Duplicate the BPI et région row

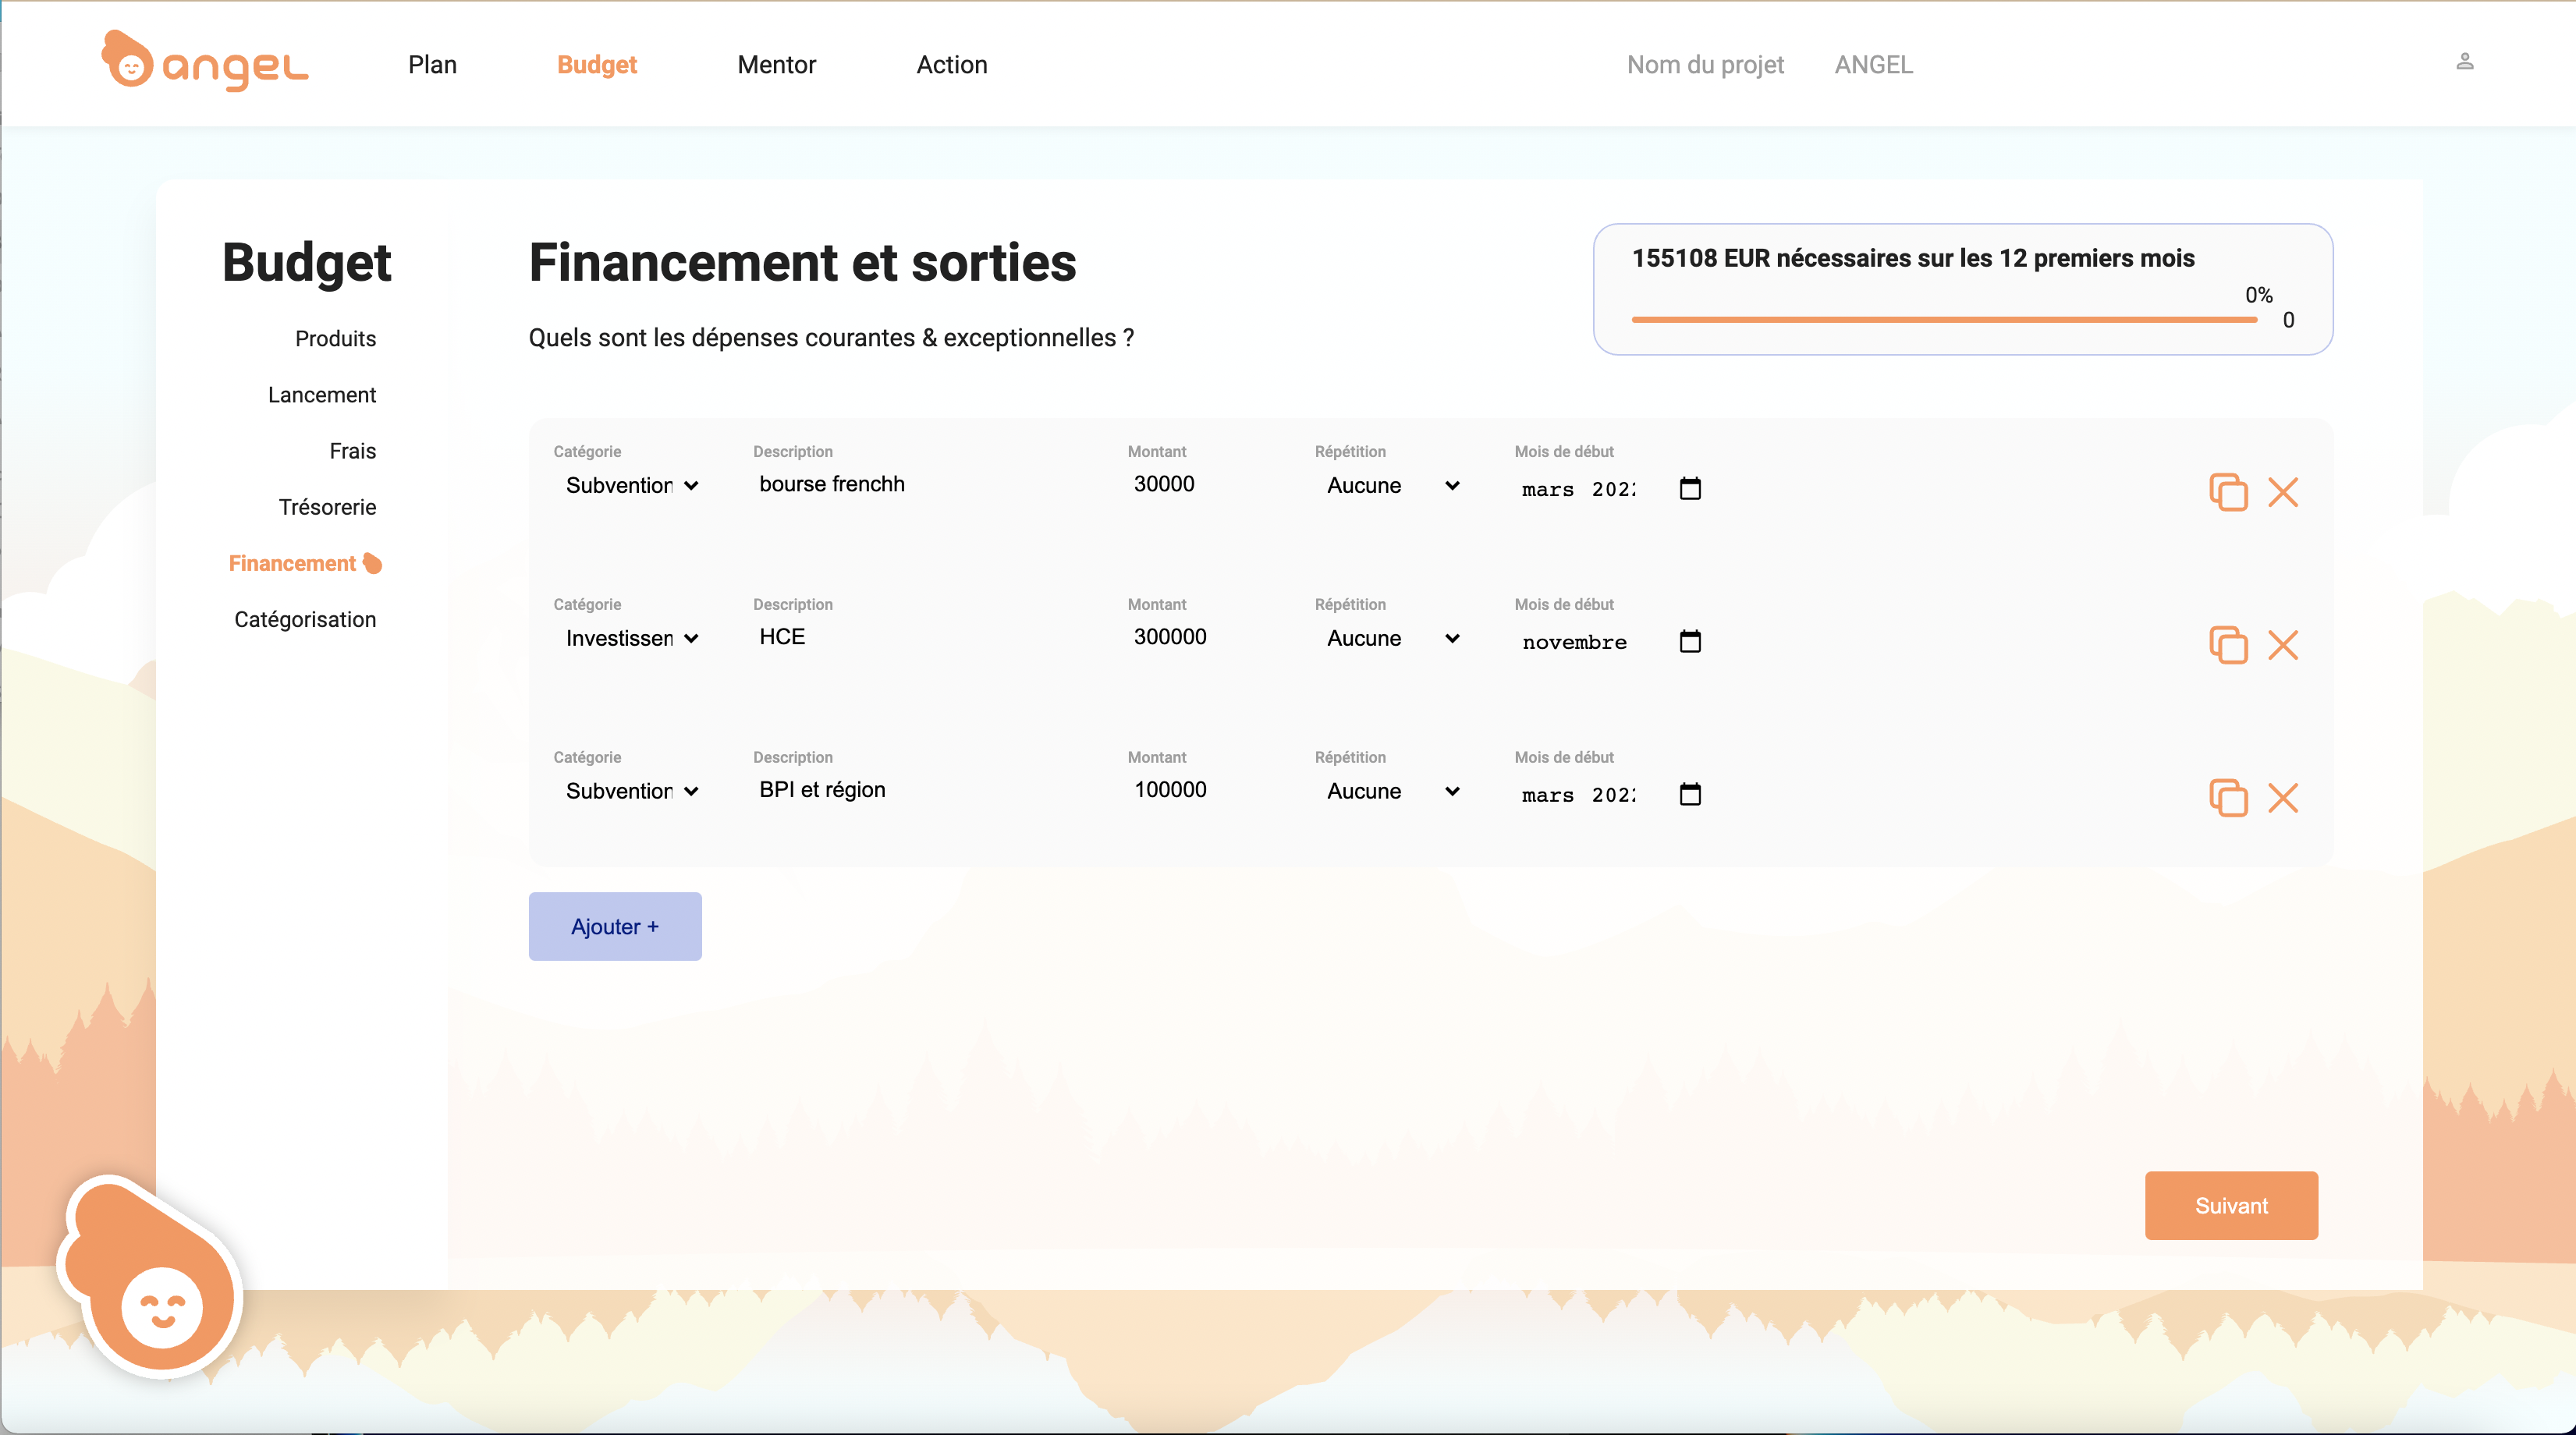tap(2228, 798)
